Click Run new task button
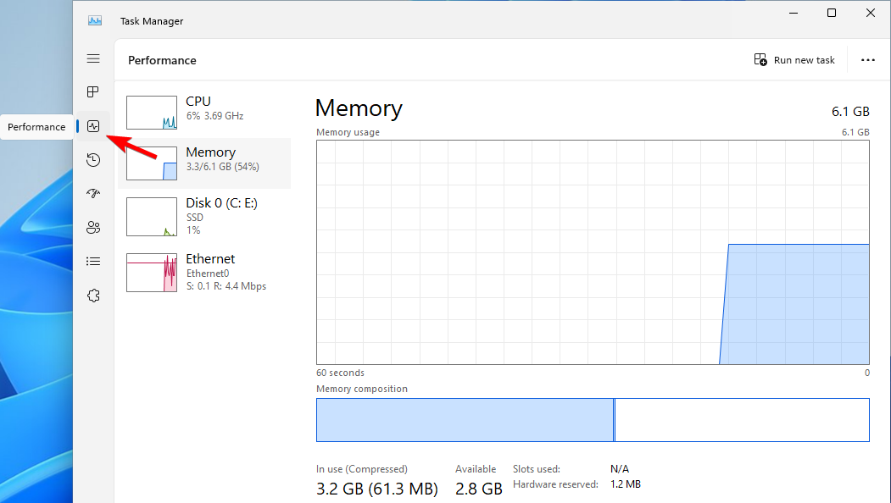The width and height of the screenshot is (891, 503). [794, 60]
